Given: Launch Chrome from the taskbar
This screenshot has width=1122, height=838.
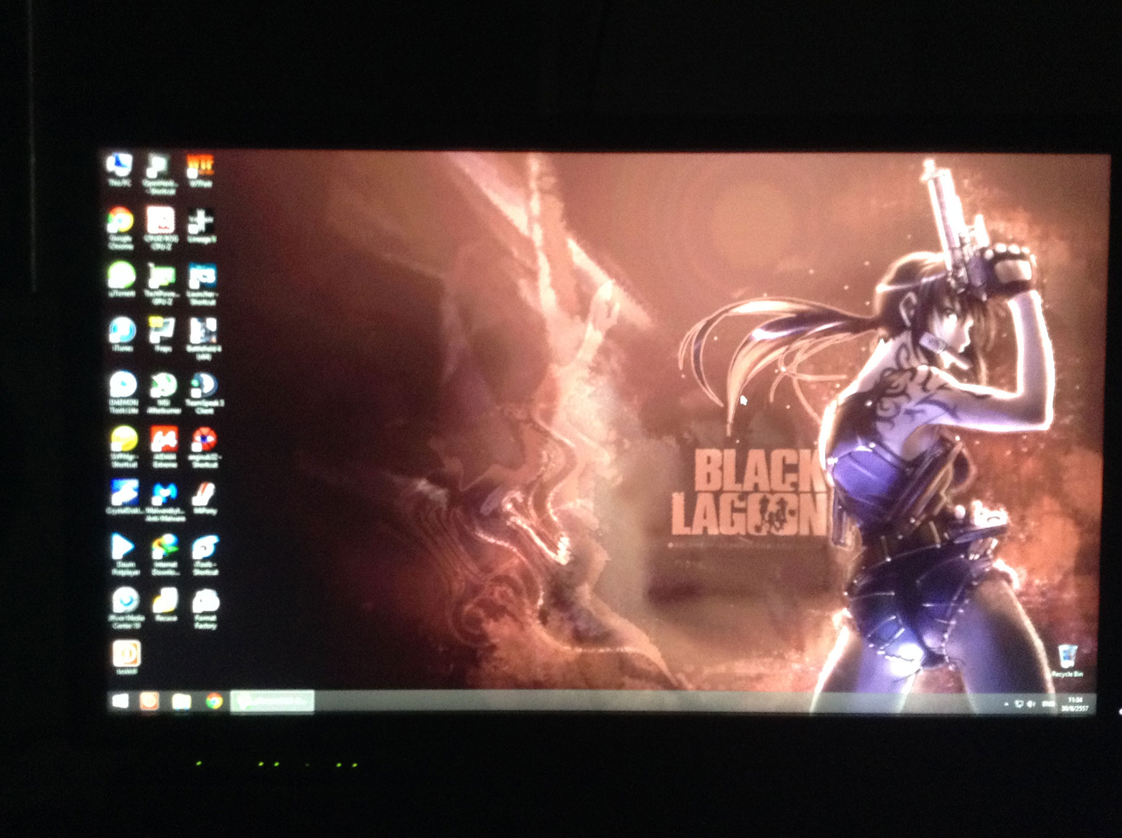Looking at the screenshot, I should tap(214, 702).
